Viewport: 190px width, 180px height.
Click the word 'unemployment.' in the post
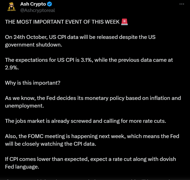pos(24,106)
